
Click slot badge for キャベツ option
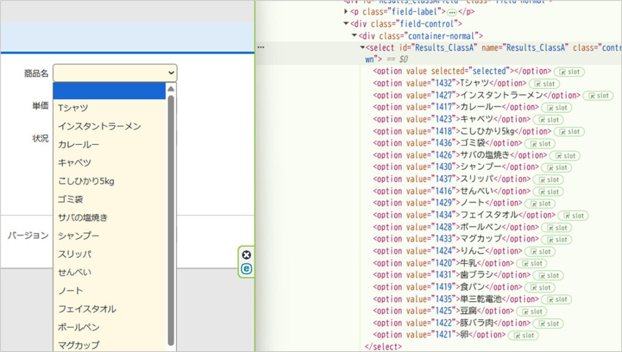pos(549,119)
